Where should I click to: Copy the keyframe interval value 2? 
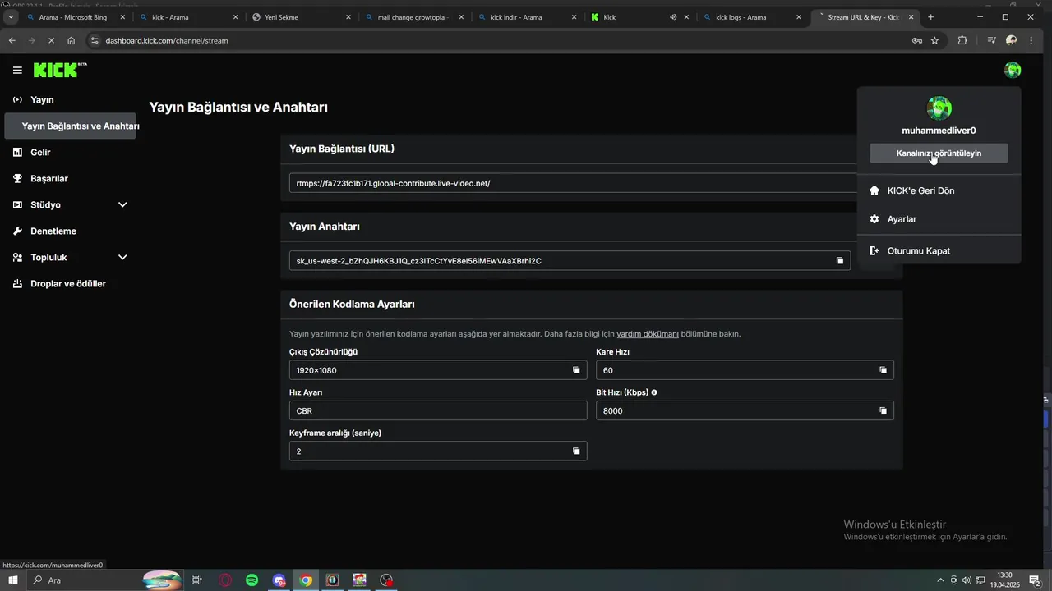[576, 451]
